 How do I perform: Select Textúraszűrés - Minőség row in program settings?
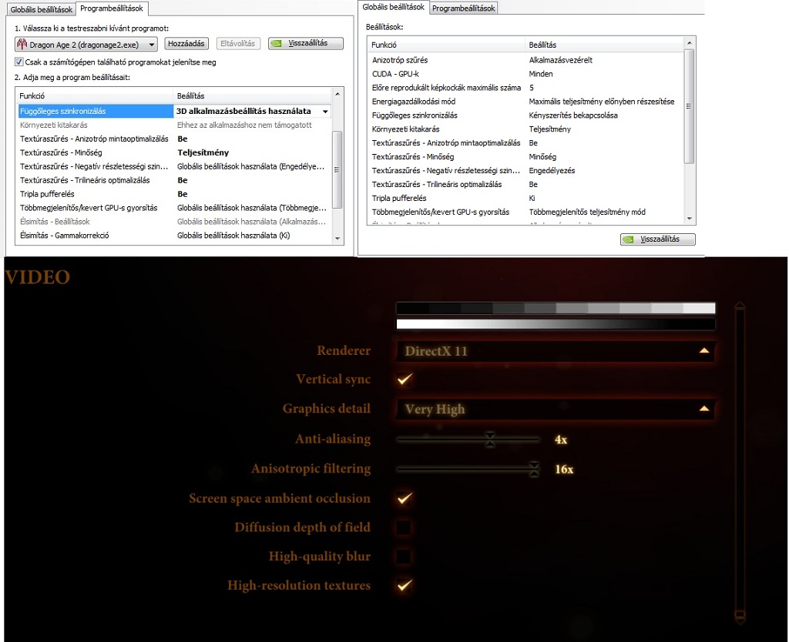click(x=174, y=152)
